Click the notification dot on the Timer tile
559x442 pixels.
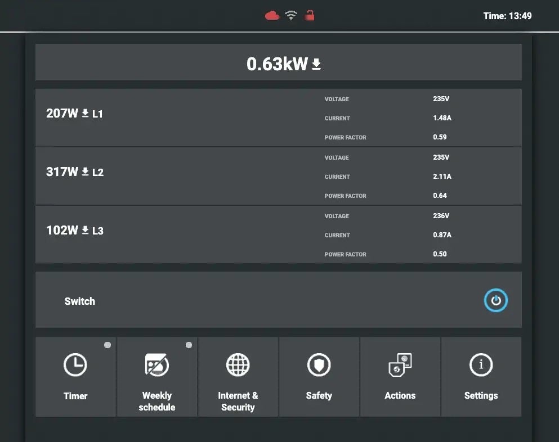107,345
